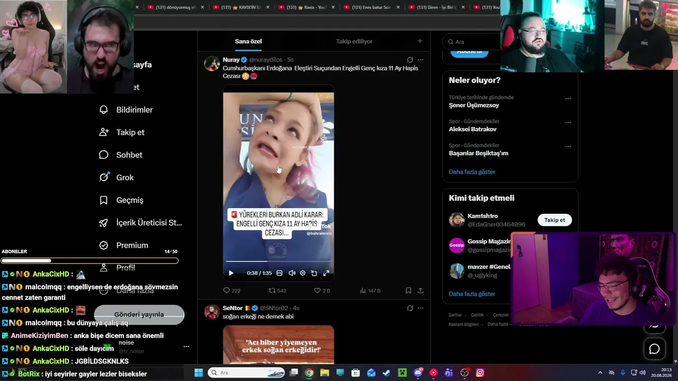Screen dimensions: 678x381
Task: Show more trends under Neler oluyor
Action: pyautogui.click(x=472, y=172)
